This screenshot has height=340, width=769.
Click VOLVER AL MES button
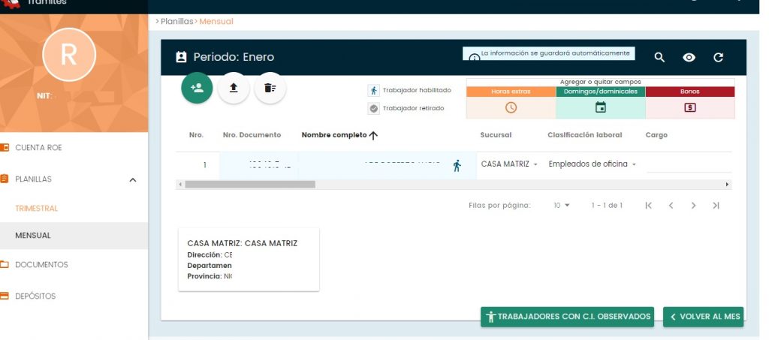click(x=704, y=317)
